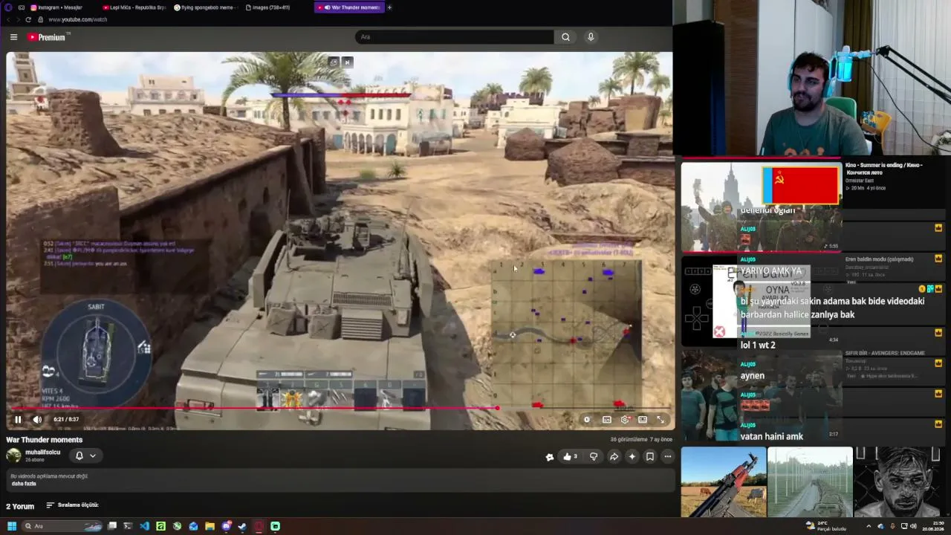Open the 'Sıralama ölçütü' sort dropdown
The height and width of the screenshot is (535, 951).
coord(72,505)
